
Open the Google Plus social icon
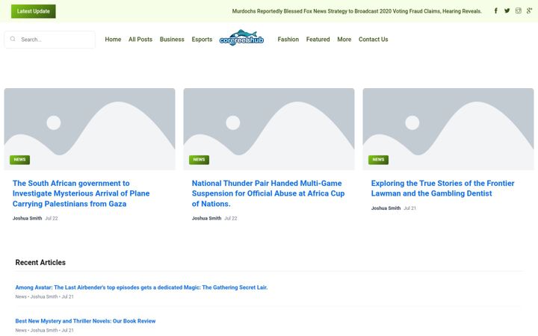[x=530, y=11]
